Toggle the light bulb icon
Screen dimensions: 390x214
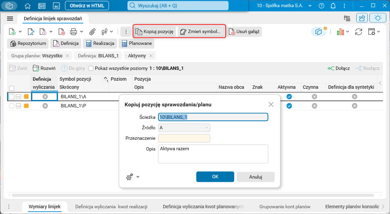[378, 18]
